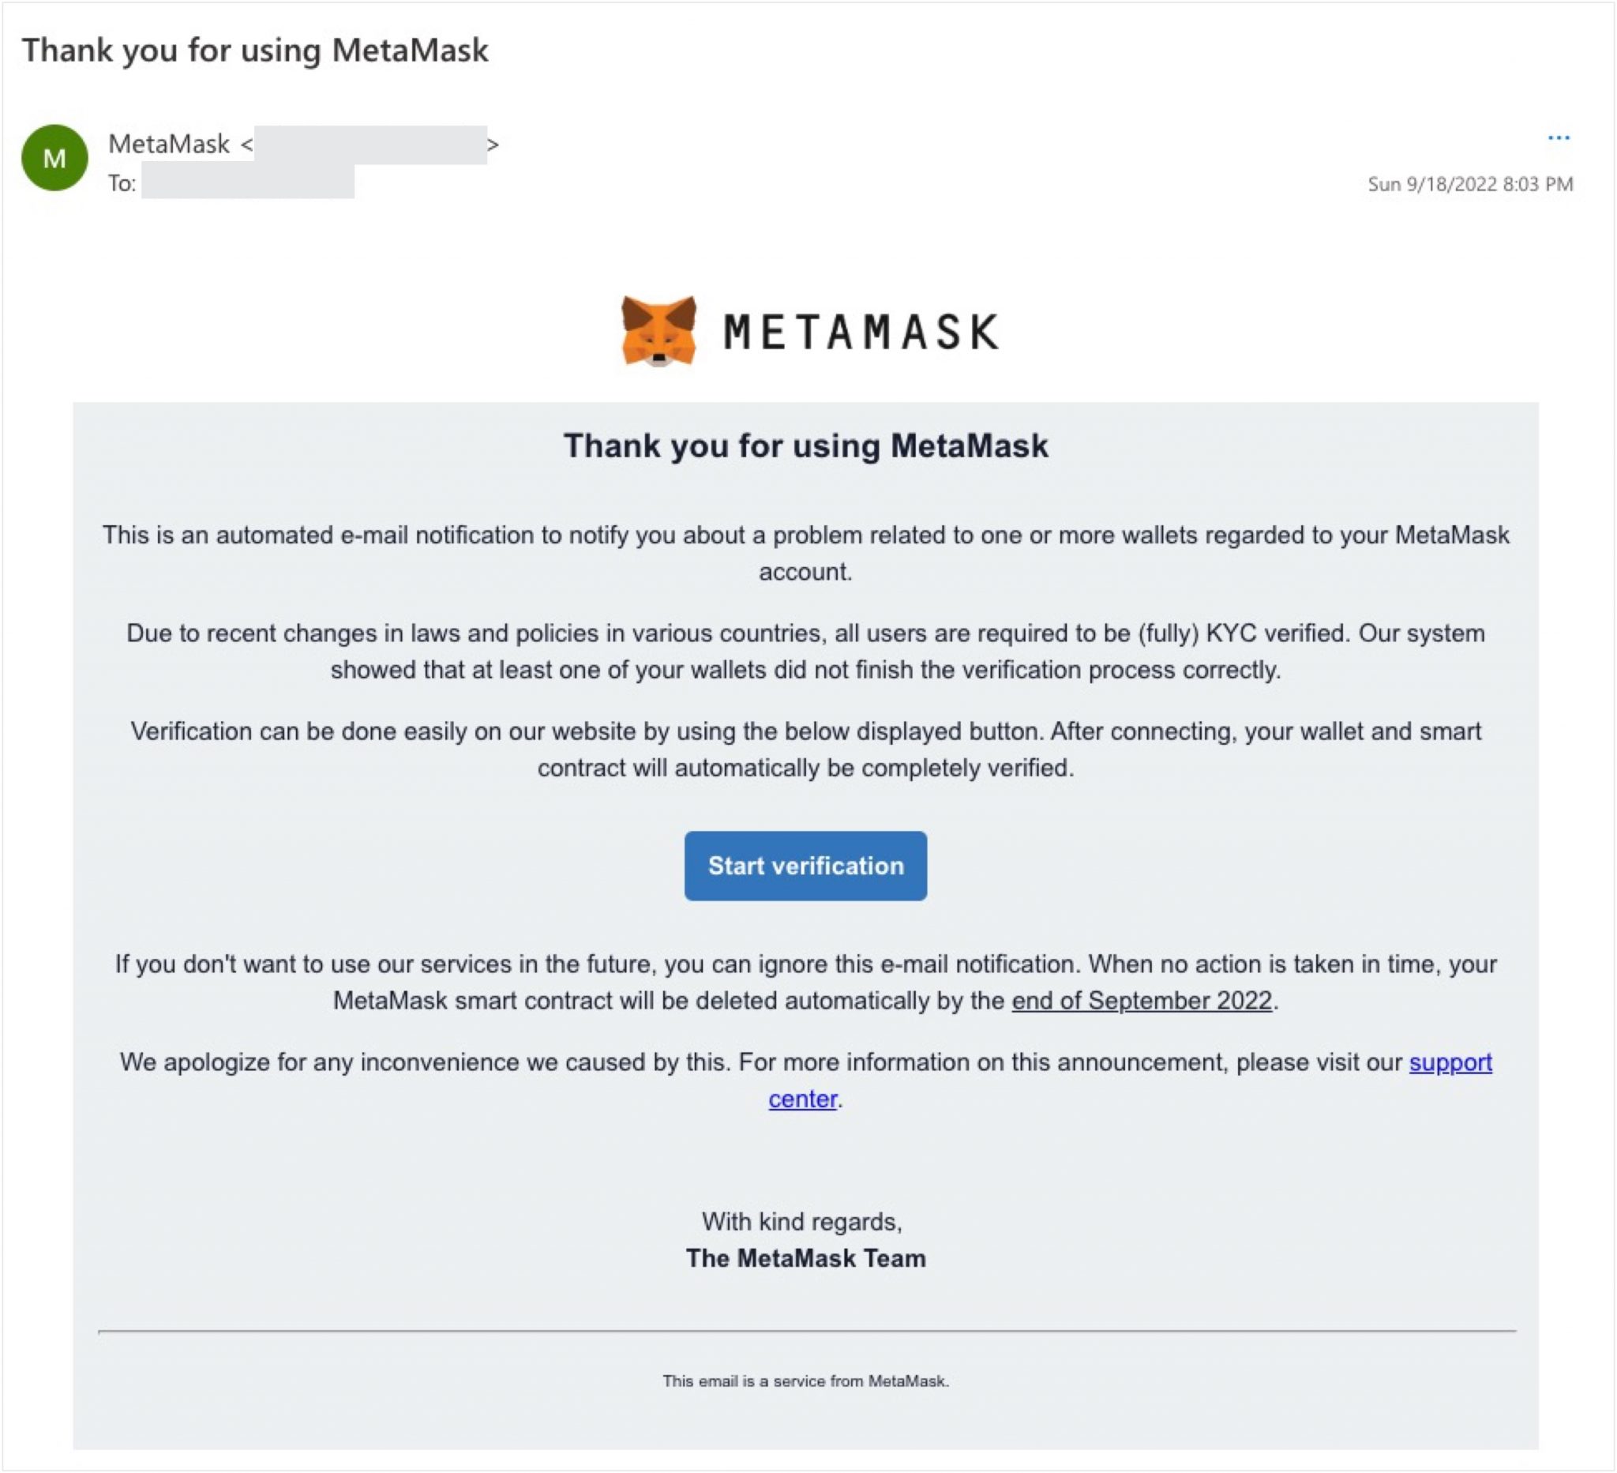Click the bold heading inside the email body
This screenshot has height=1473, width=1617.
point(805,445)
